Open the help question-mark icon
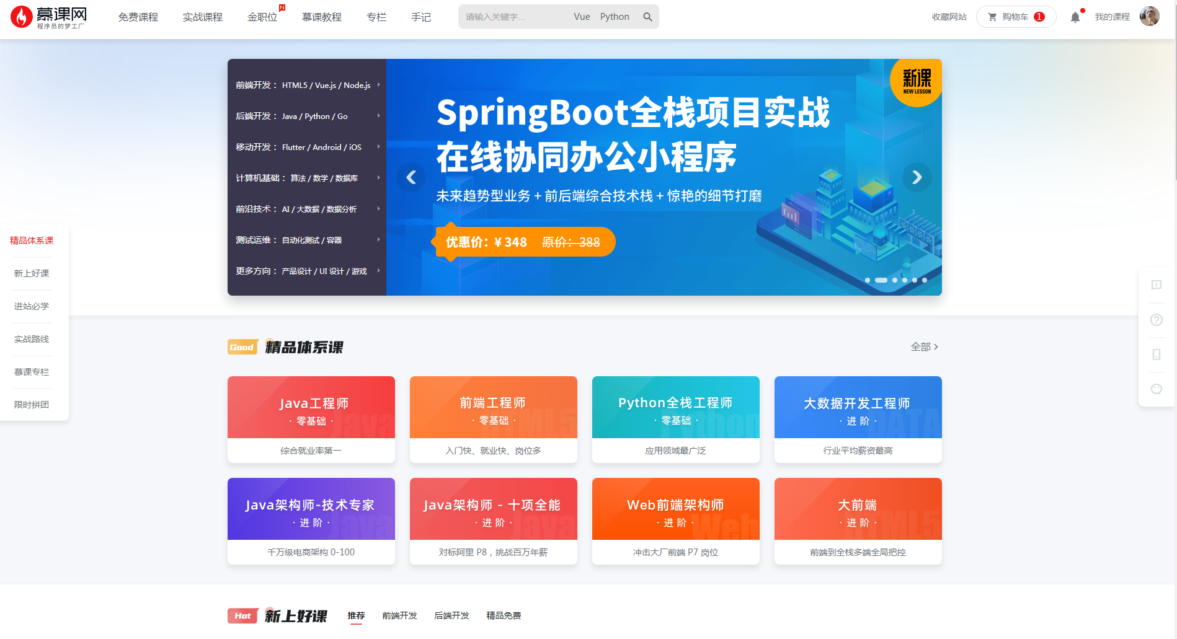 (x=1157, y=320)
